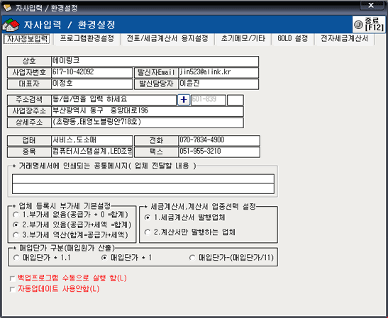Image resolution: width=388 pixels, height=318 pixels.
Task: Click the title bar app icon
Action: coord(7,8)
